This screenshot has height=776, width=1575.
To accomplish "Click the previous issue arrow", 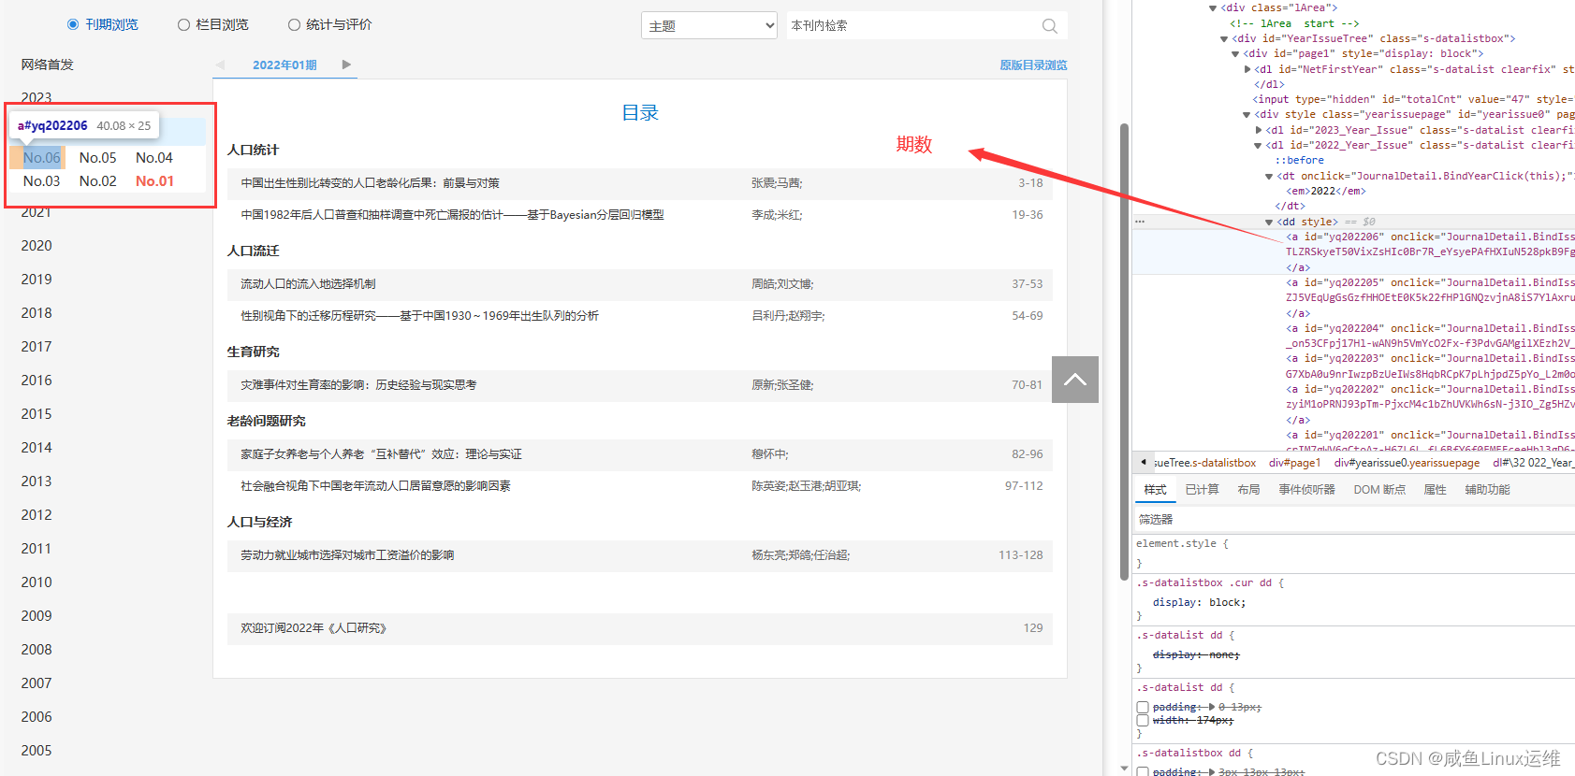I will 220,65.
